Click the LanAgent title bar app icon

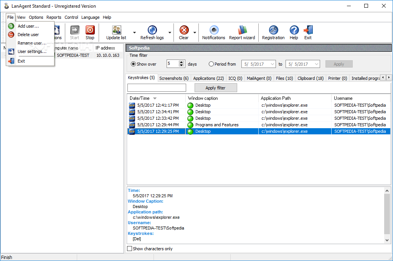click(6, 6)
